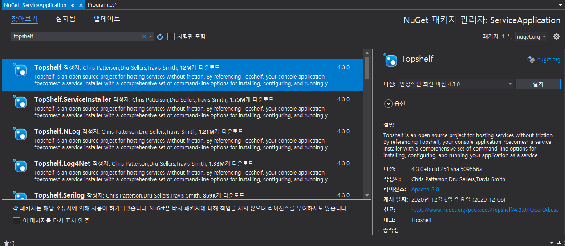565x246 pixels.
Task: Select the TopShelf.ServiceInstaller package row
Action: click(x=183, y=107)
